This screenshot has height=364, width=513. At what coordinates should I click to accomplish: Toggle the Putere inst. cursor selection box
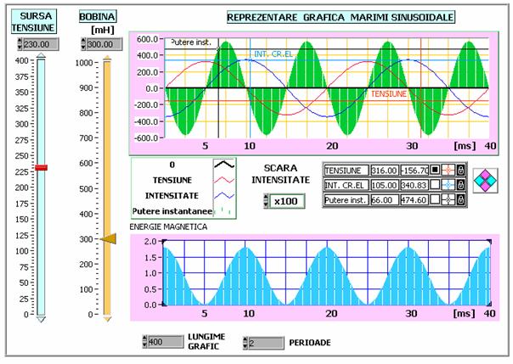435,200
